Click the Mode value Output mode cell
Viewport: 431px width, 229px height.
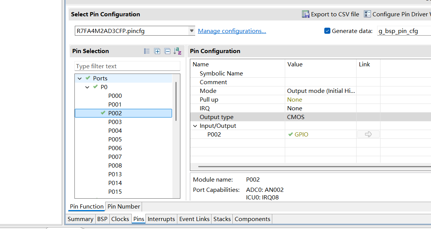point(321,91)
